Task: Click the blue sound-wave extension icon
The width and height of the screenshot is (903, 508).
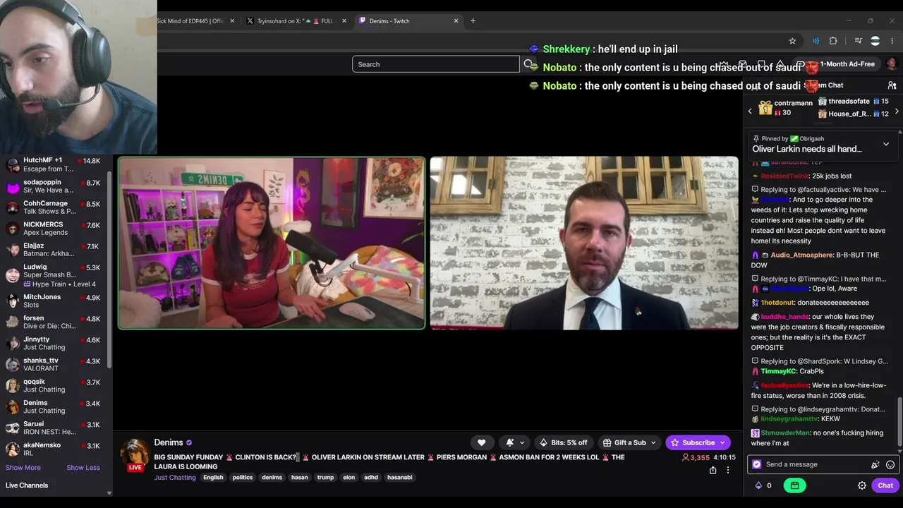Action: coord(816,41)
